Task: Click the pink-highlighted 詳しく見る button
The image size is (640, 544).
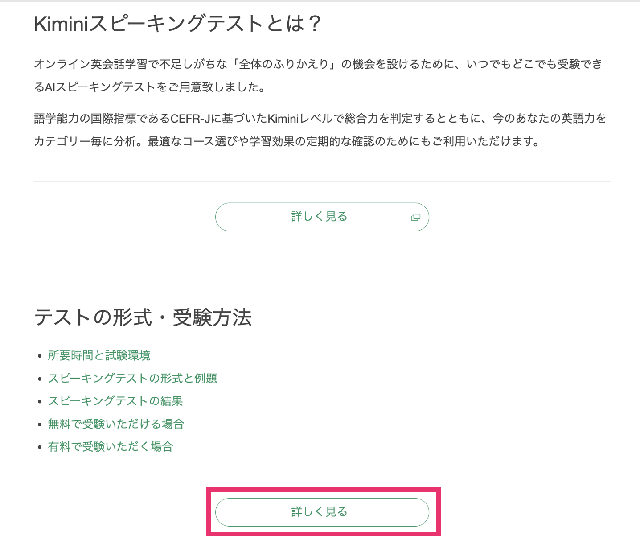Action: pos(322,512)
